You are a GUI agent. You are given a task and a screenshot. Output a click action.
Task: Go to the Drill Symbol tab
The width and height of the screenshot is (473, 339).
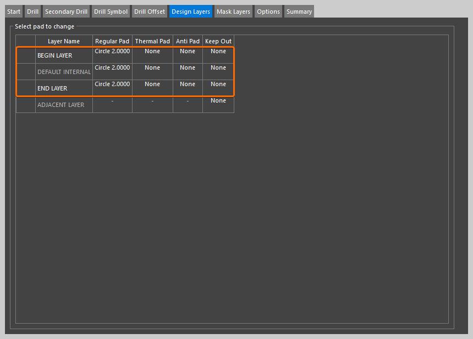110,12
